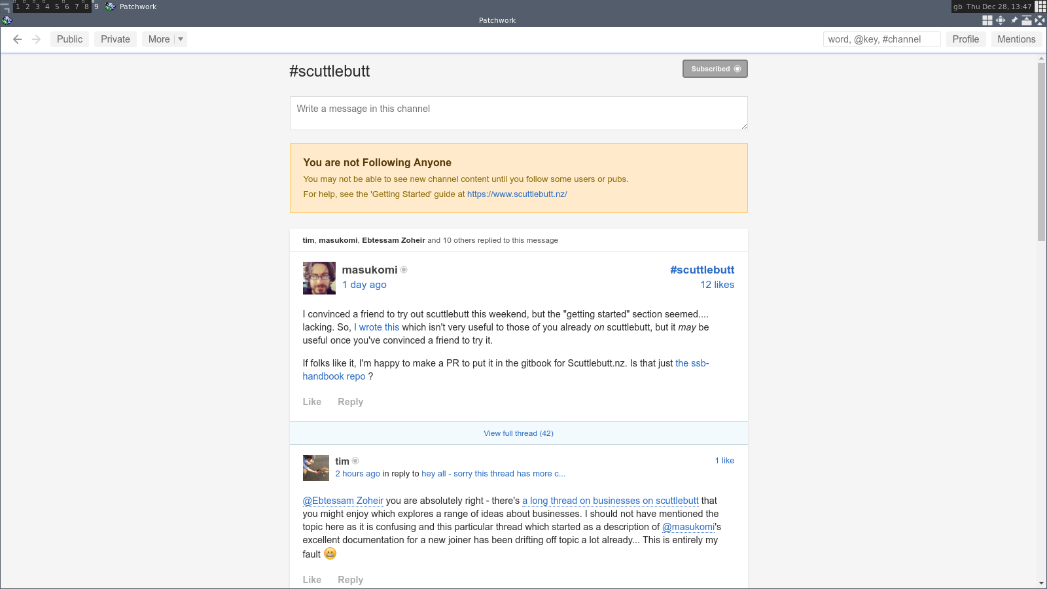Go forward with the right arrow

pos(37,39)
